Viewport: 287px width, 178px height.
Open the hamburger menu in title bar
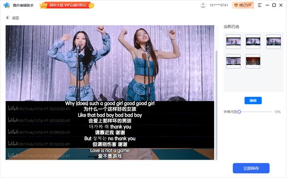tap(260, 5)
